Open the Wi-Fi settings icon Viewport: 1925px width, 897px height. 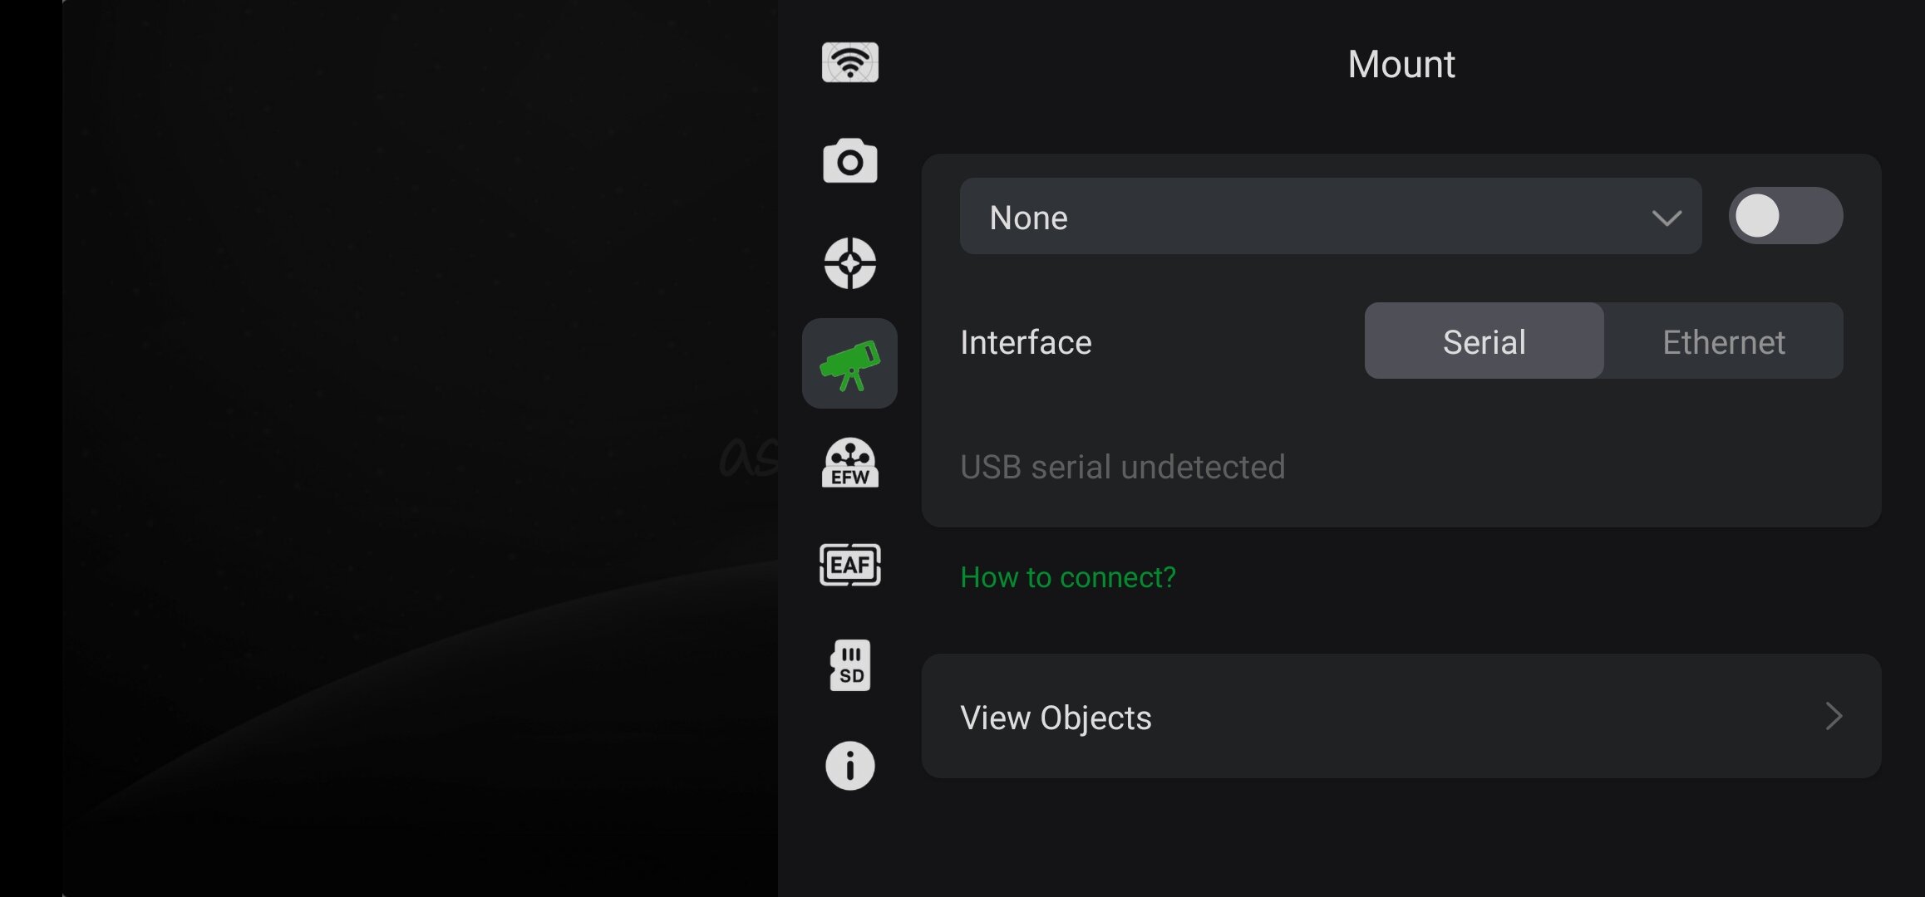coord(849,62)
